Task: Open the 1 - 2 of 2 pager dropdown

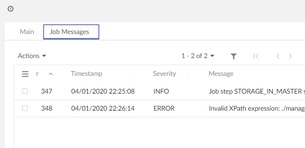Action: click(198, 56)
